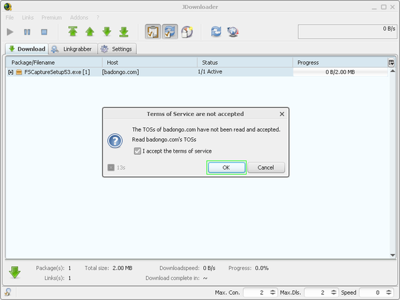Sort by Progress column header
400x300 pixels.
pos(340,63)
